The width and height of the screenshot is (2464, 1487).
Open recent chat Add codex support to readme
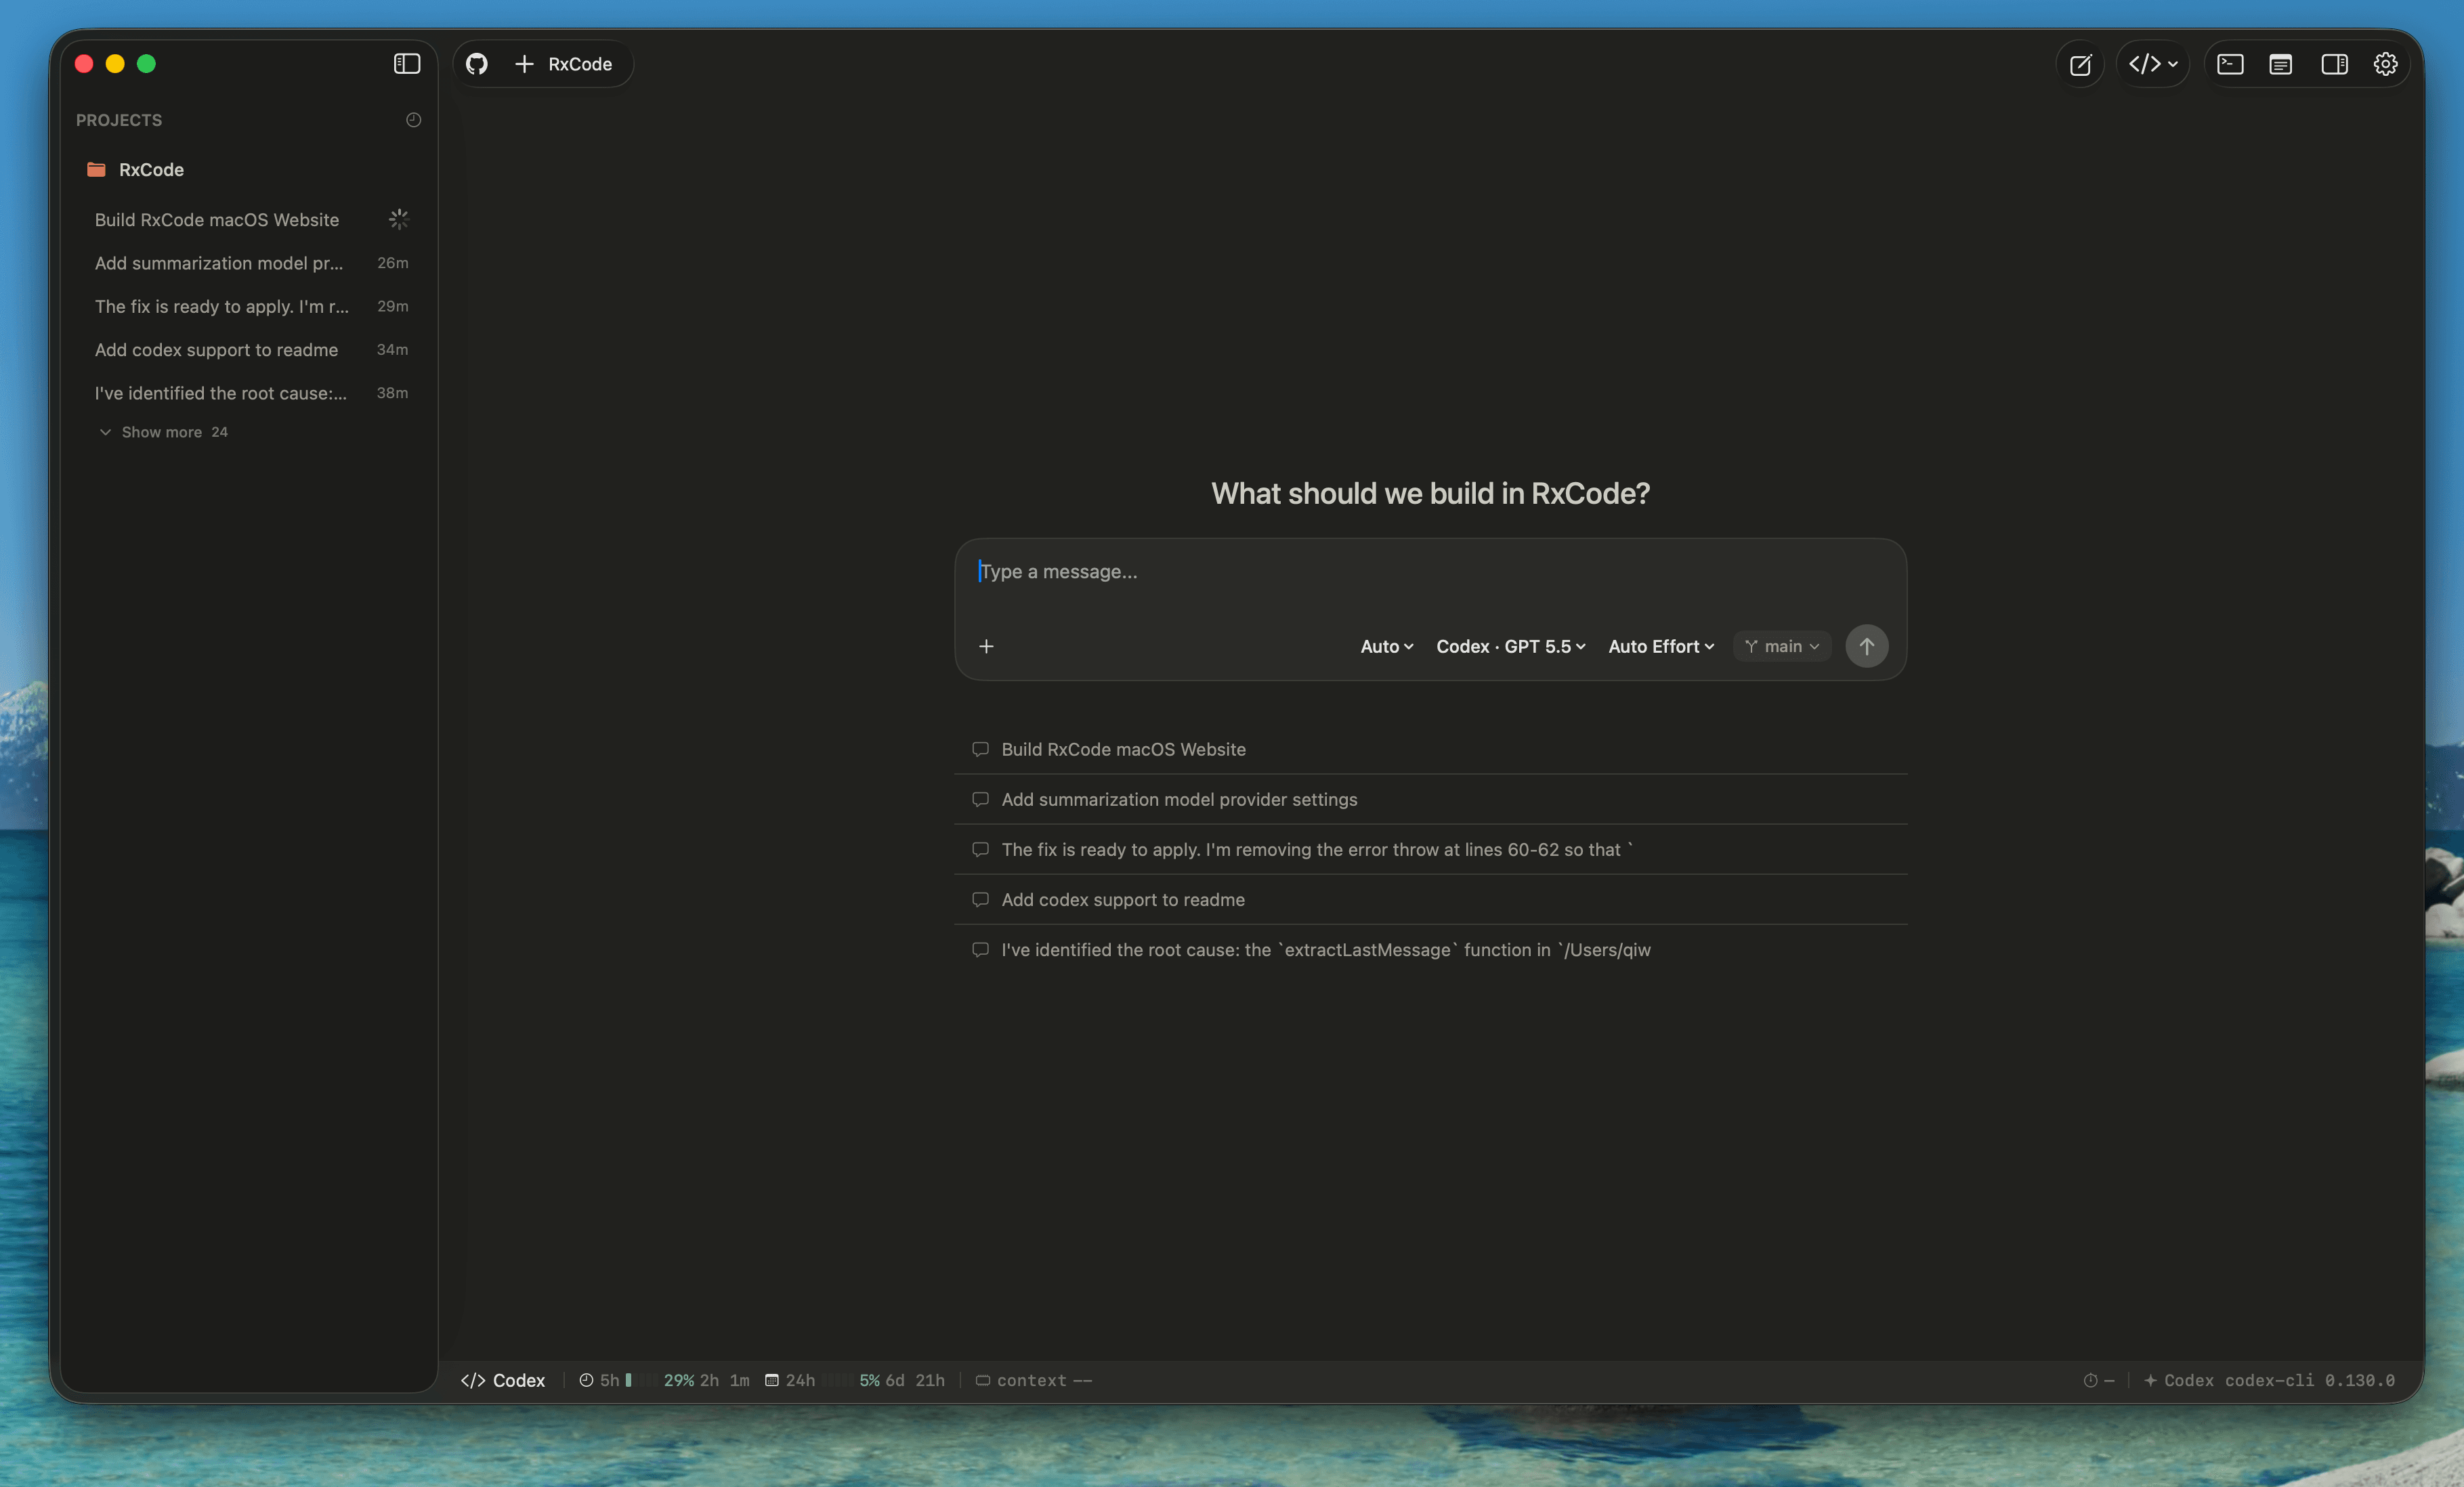point(1430,899)
